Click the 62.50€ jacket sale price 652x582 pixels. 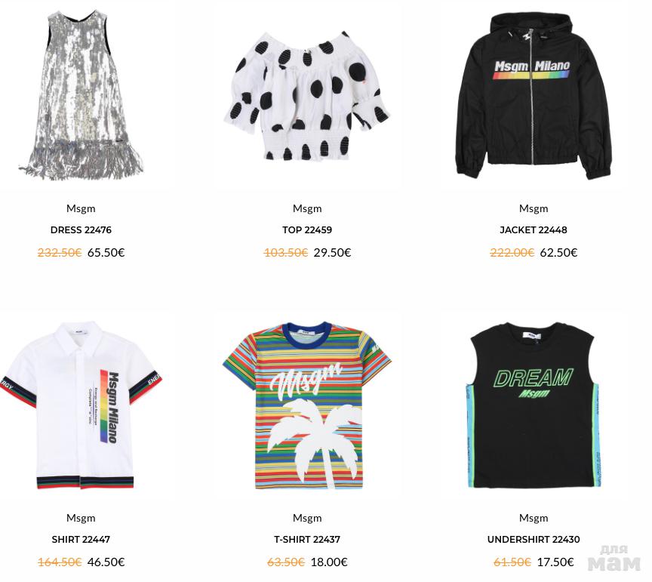[558, 253]
